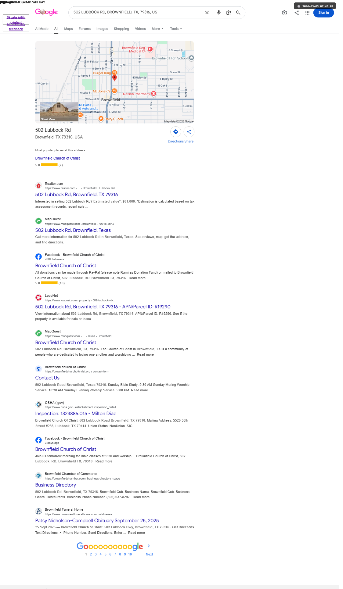
Task: Select the Maps tab
Action: [x=68, y=29]
